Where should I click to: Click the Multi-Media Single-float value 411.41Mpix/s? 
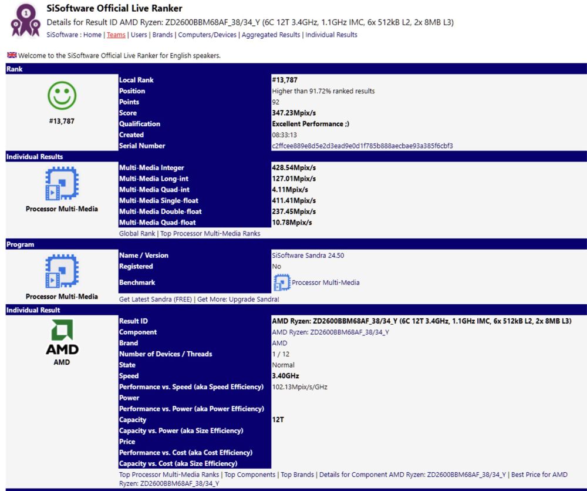[294, 201]
